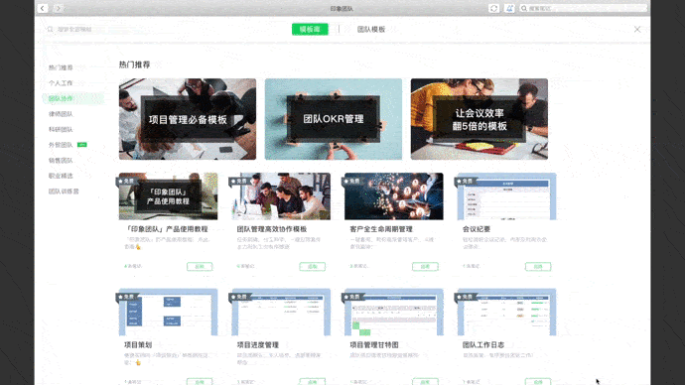Click 项目进度管理 title text

(258, 345)
